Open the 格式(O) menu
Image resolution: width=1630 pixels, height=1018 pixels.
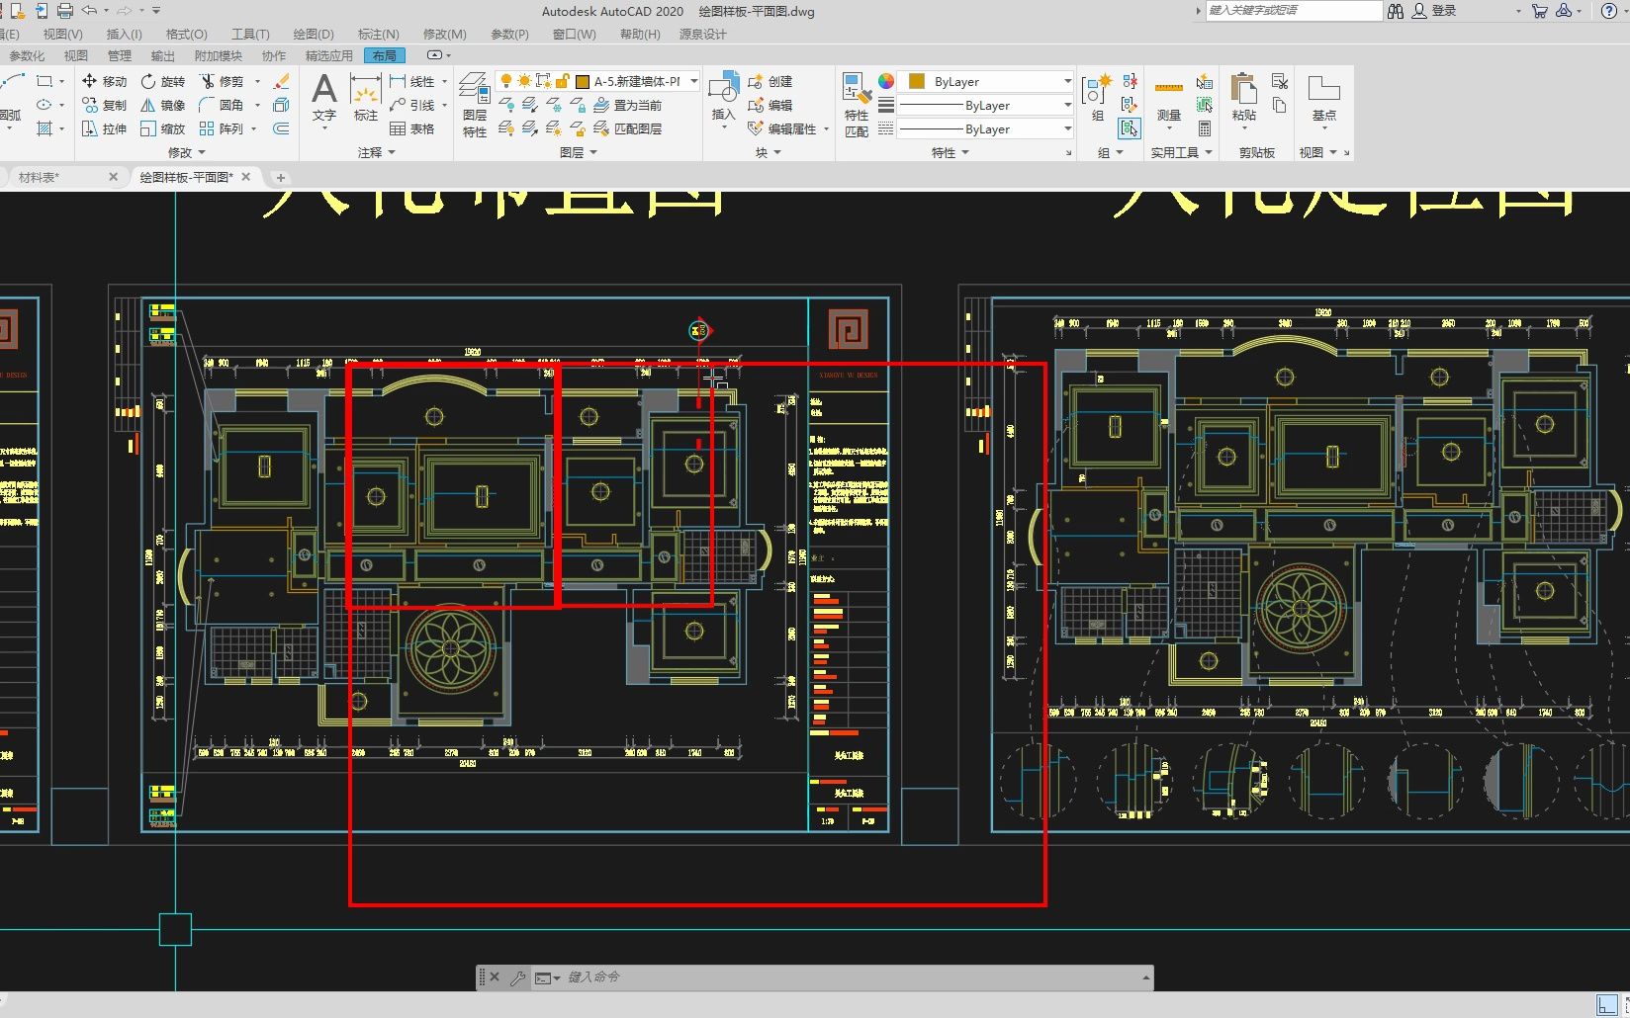coord(187,34)
